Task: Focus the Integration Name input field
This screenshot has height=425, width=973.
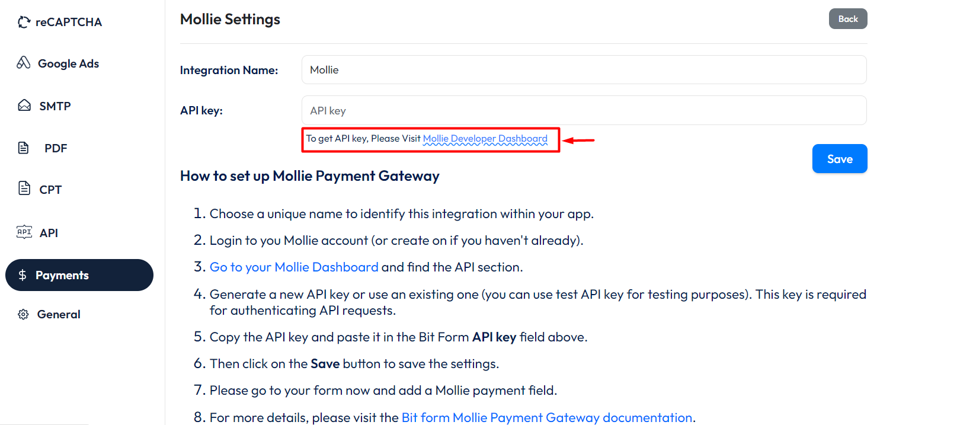Action: [x=584, y=70]
